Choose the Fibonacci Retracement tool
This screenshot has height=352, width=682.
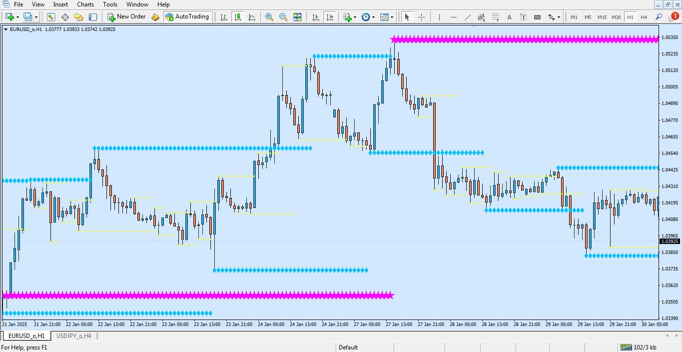495,16
